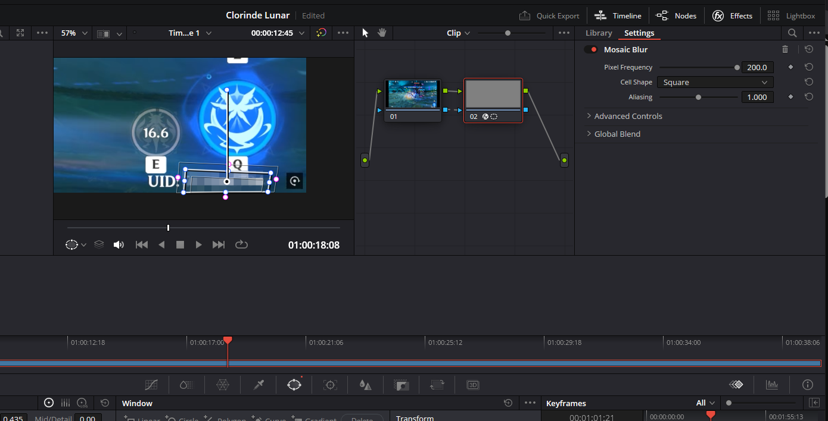Image resolution: width=828 pixels, height=421 pixels.
Task: Expand Global Blend section
Action: click(614, 134)
